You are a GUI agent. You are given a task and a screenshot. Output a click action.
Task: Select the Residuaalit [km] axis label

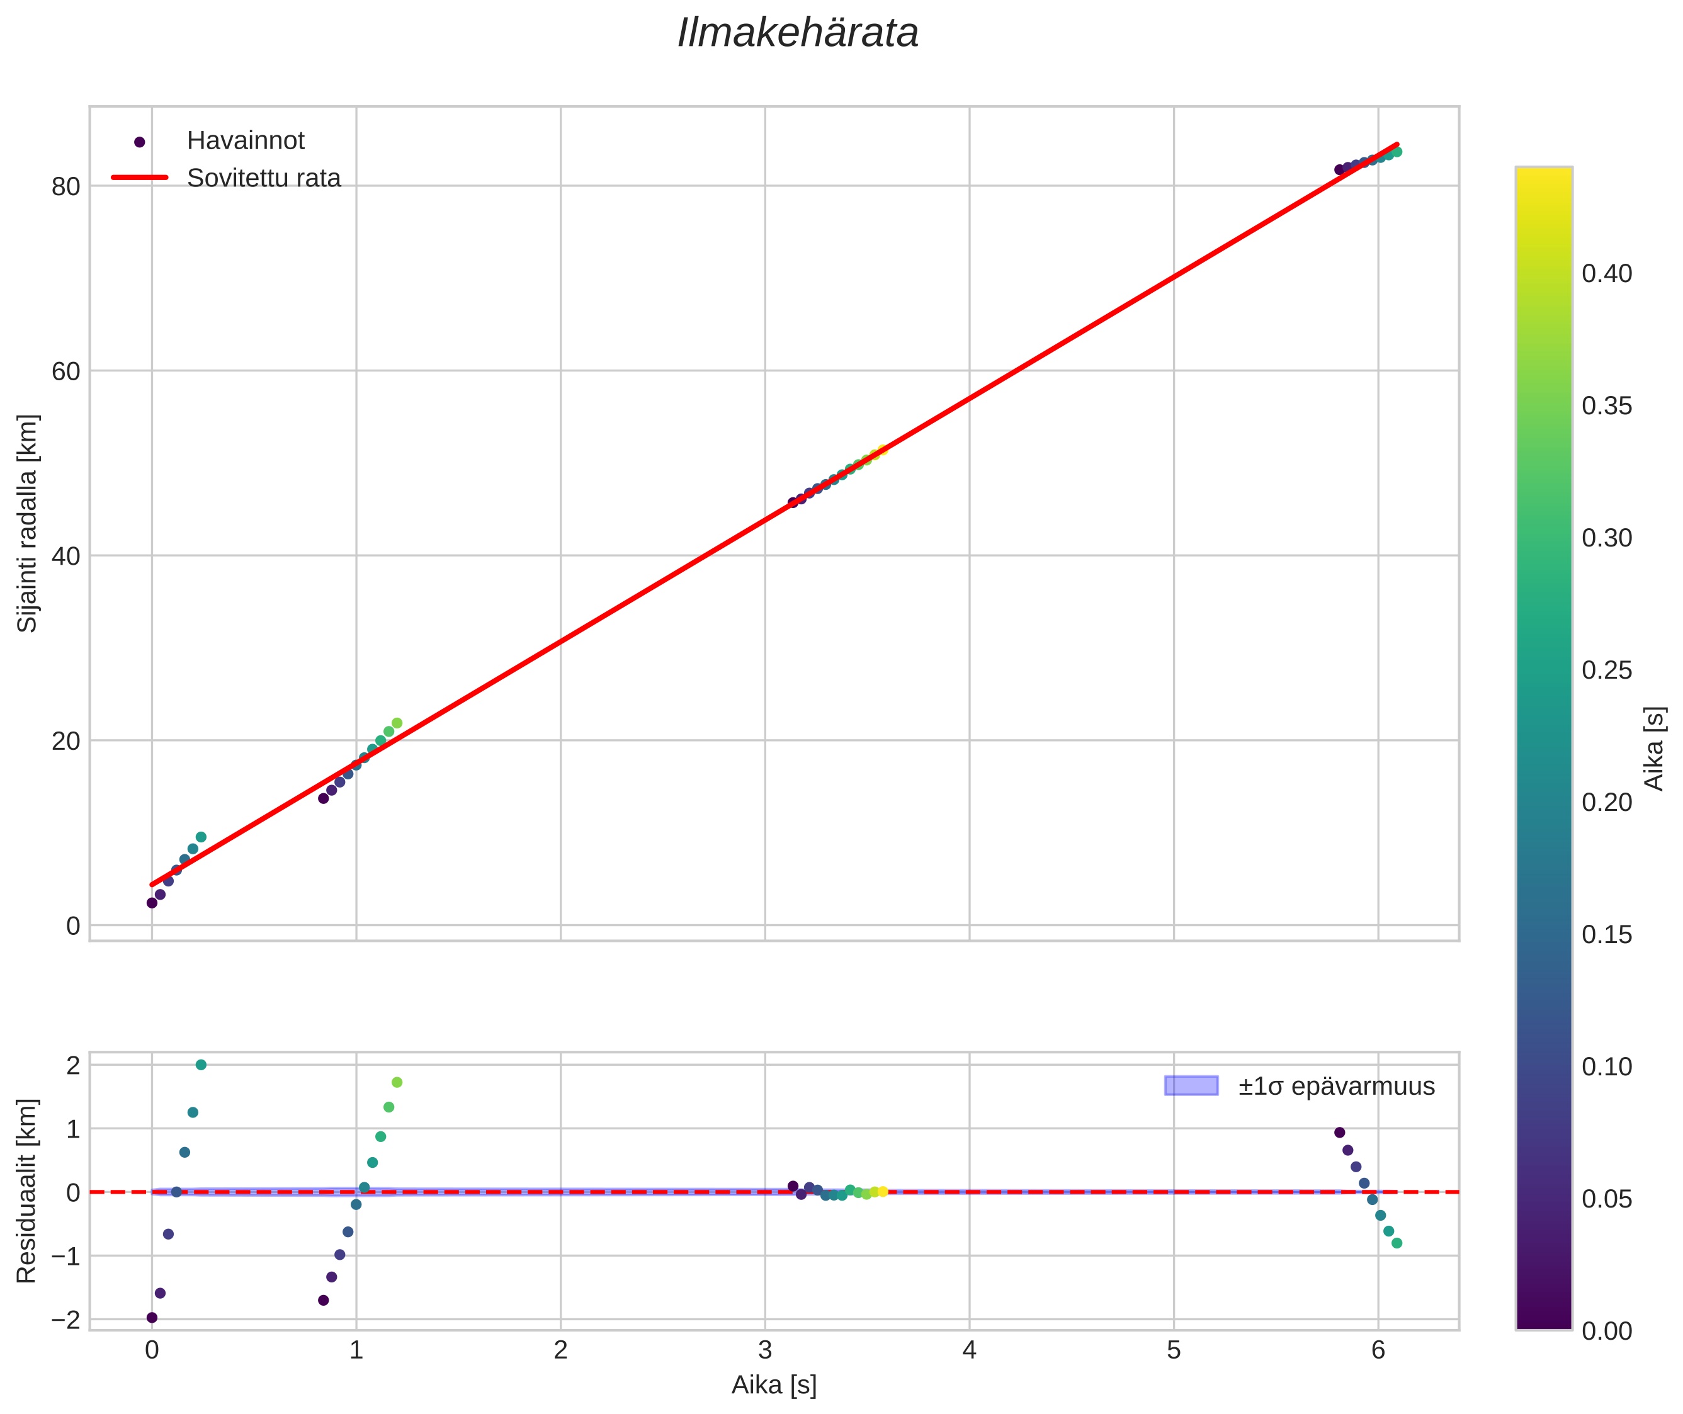point(27,1191)
